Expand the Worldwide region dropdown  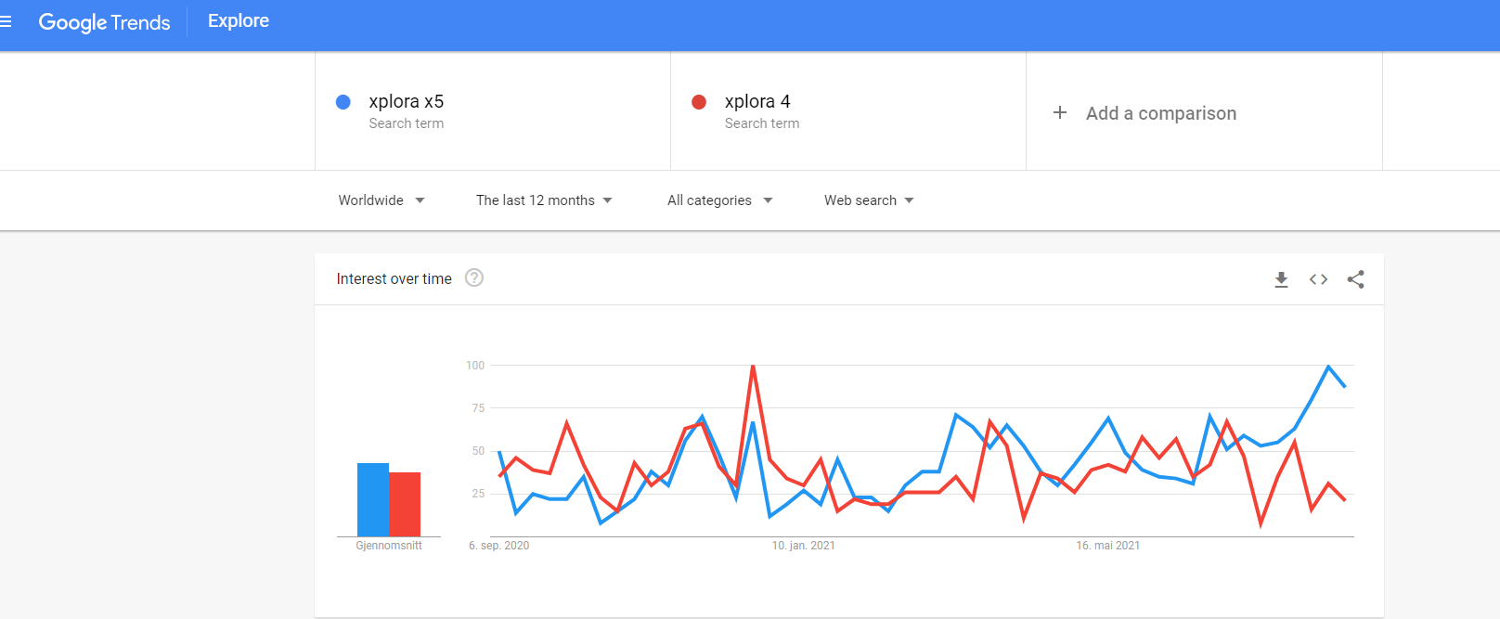pos(381,200)
